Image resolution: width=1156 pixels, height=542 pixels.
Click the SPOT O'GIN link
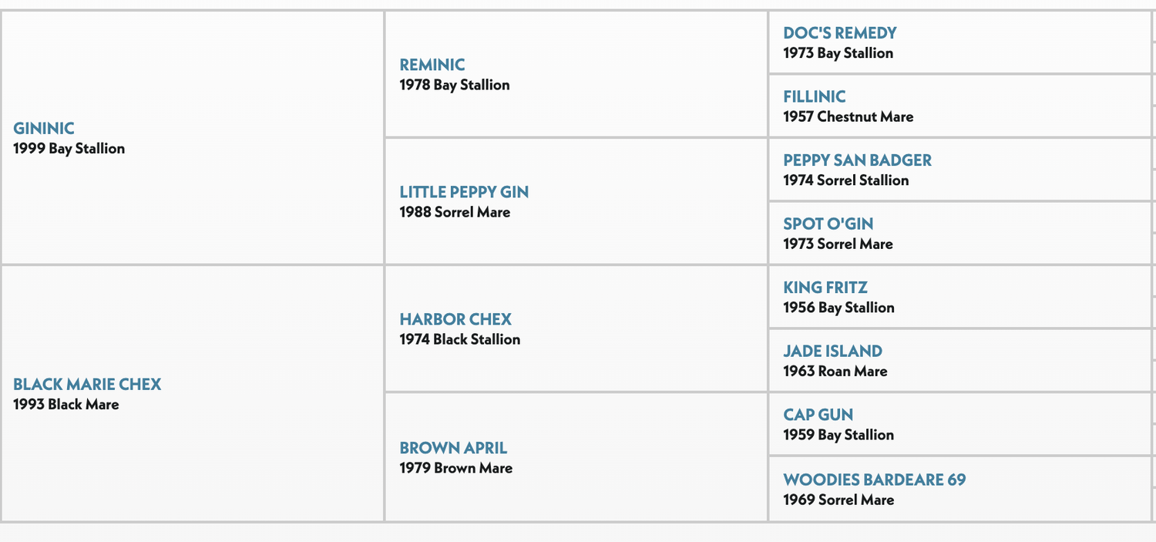coord(828,224)
